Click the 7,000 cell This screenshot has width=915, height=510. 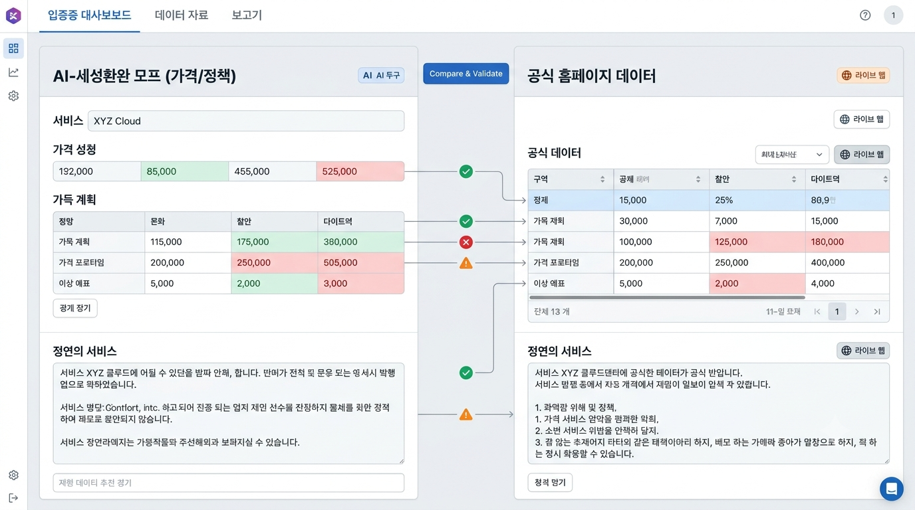tap(757, 221)
